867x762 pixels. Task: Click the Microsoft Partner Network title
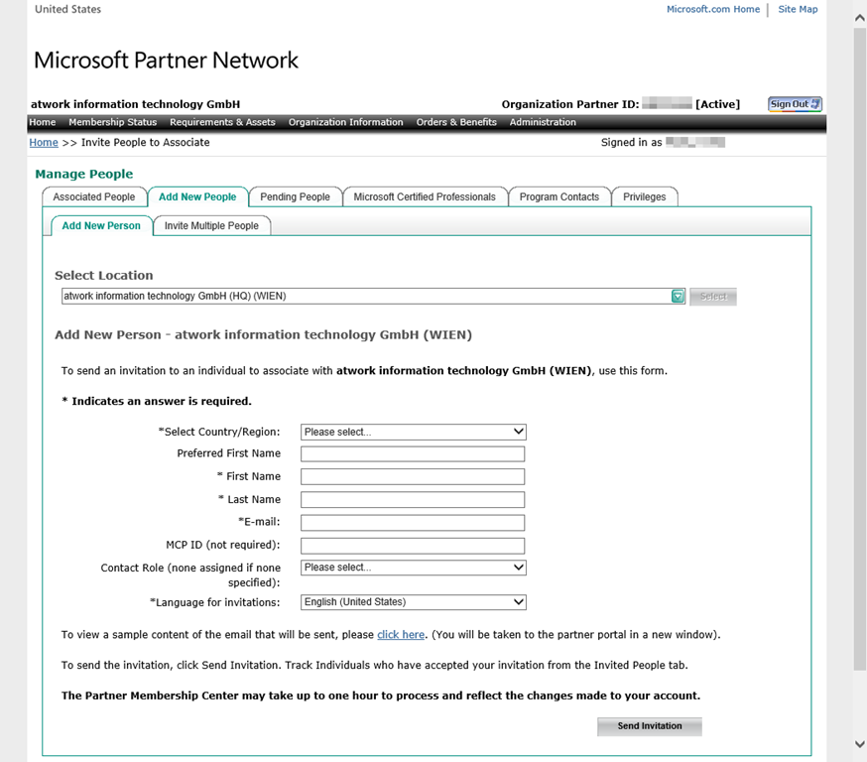[166, 61]
